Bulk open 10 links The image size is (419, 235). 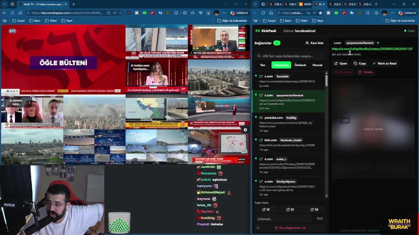pyautogui.click(x=266, y=210)
